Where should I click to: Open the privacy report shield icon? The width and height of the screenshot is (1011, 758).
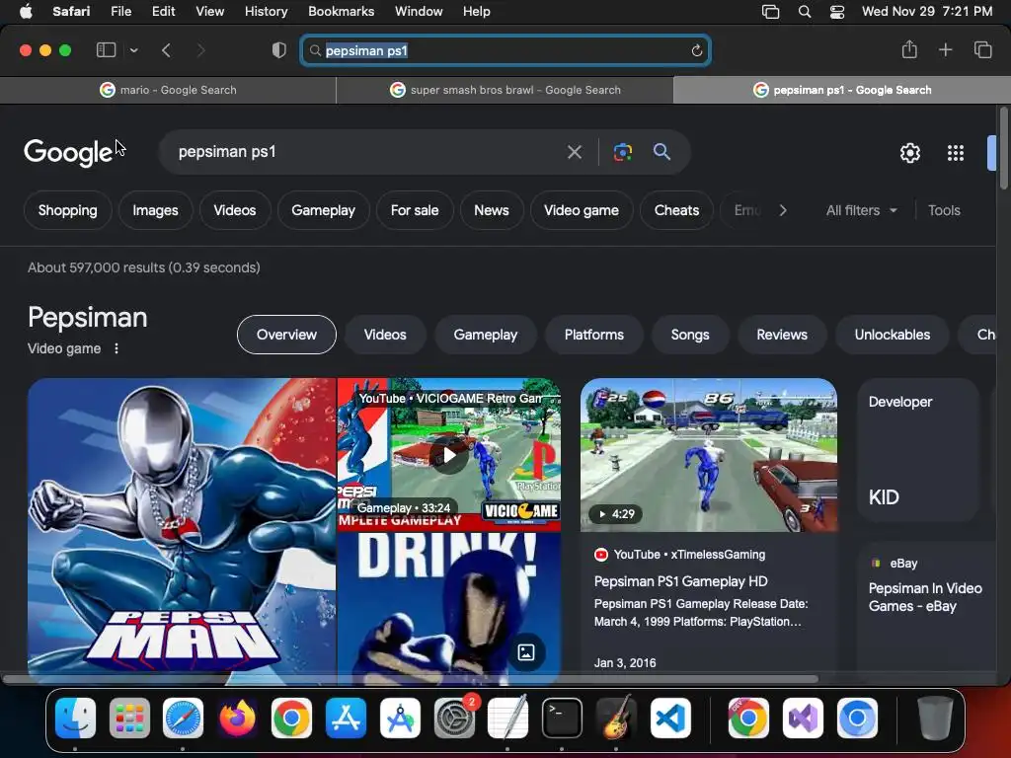[x=279, y=50]
